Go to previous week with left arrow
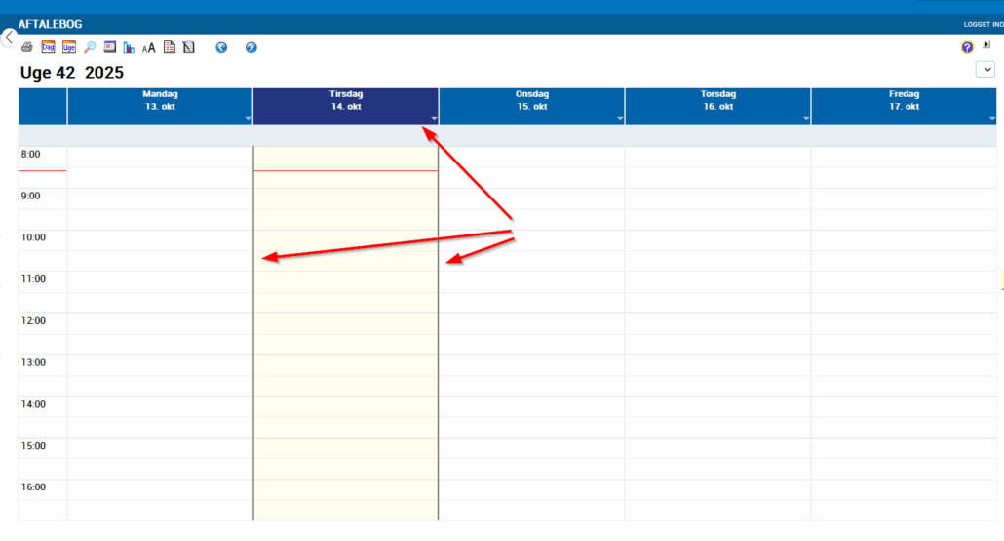 [221, 47]
